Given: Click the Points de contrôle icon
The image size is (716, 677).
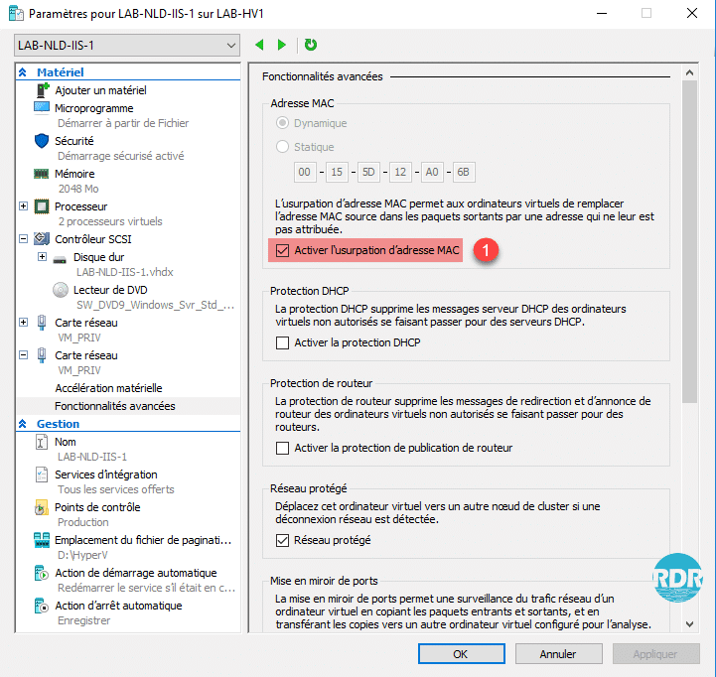Looking at the screenshot, I should click(41, 507).
